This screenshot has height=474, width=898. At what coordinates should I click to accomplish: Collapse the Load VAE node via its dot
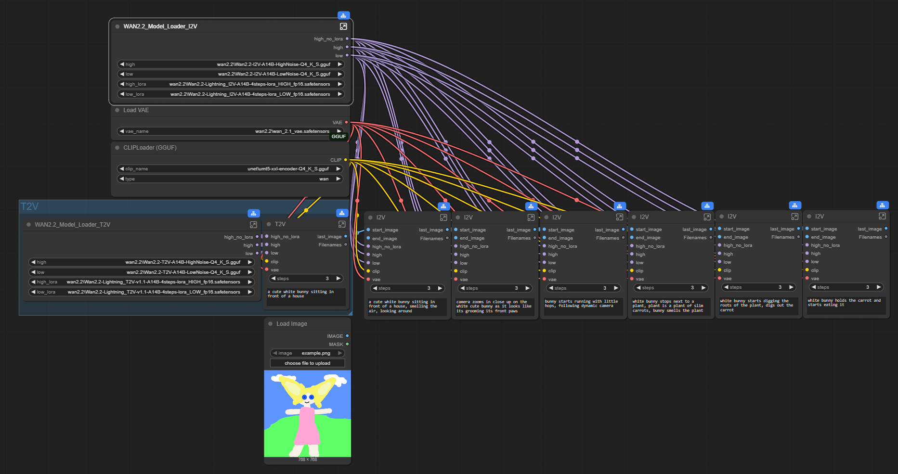117,110
